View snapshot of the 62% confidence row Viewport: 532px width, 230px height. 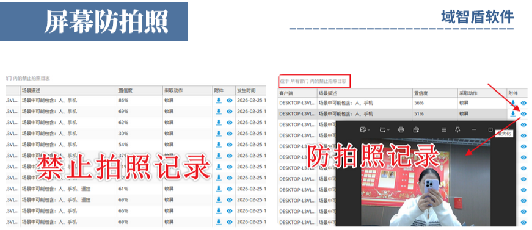pyautogui.click(x=230, y=123)
